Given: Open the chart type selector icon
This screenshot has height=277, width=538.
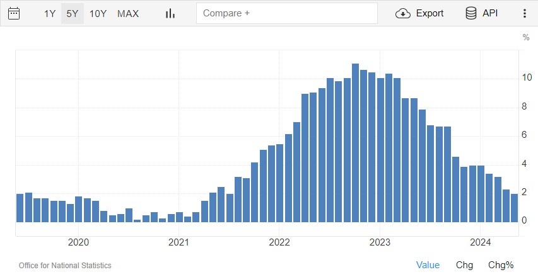Looking at the screenshot, I should tap(170, 13).
